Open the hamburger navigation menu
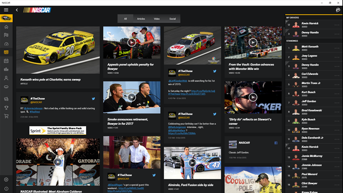Screen dimensions: 343x193 click(6, 10)
